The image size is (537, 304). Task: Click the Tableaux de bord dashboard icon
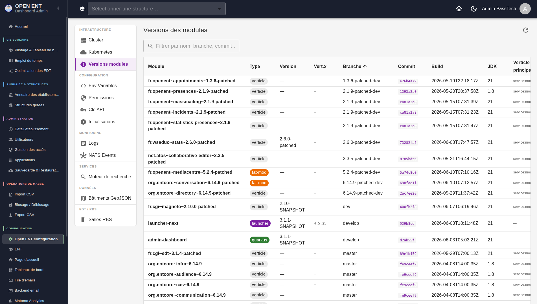click(x=11, y=270)
